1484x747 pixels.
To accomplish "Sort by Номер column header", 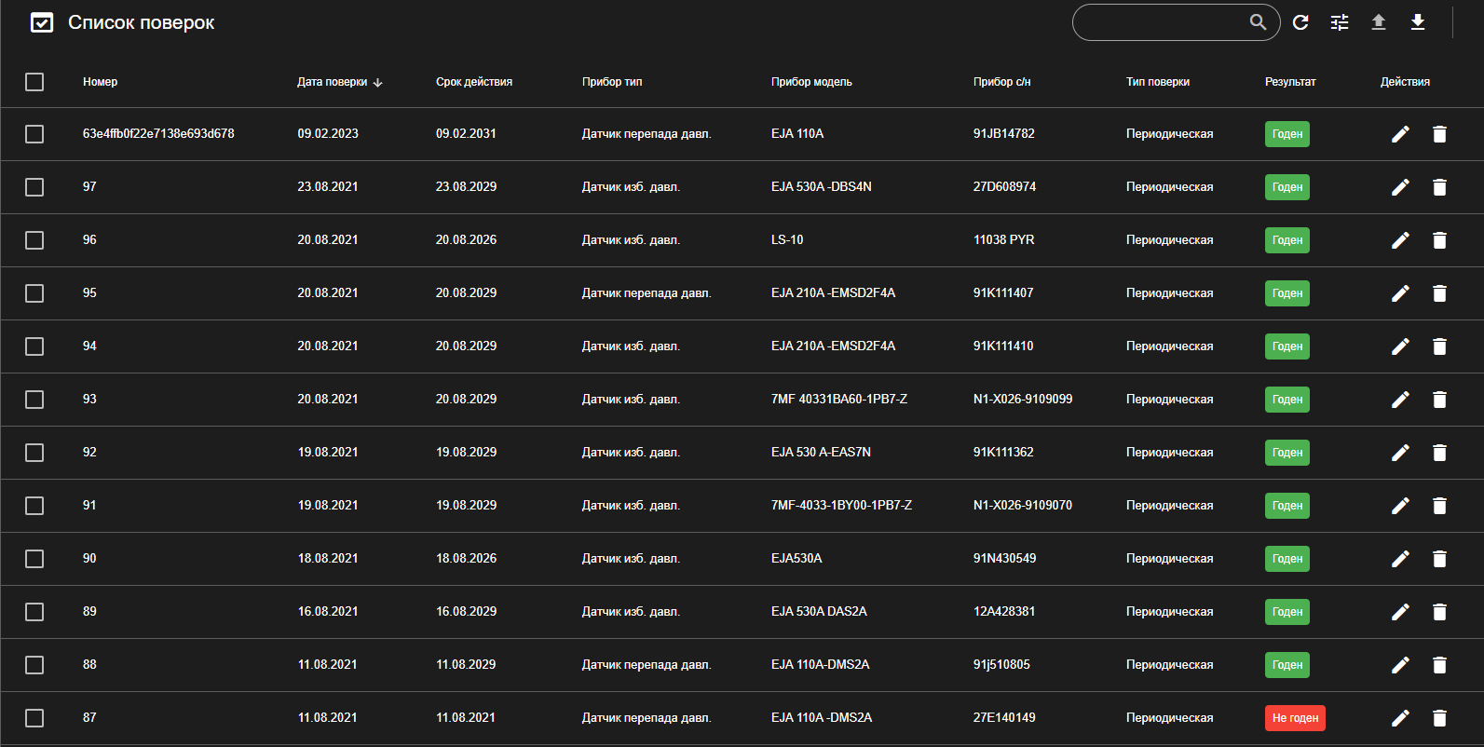I will [x=100, y=82].
